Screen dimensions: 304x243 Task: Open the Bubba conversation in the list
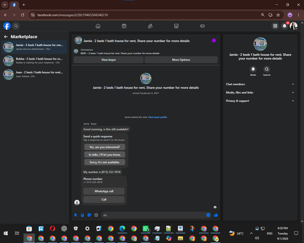point(34,61)
